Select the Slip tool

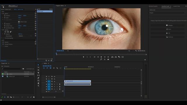[x=38, y=75]
